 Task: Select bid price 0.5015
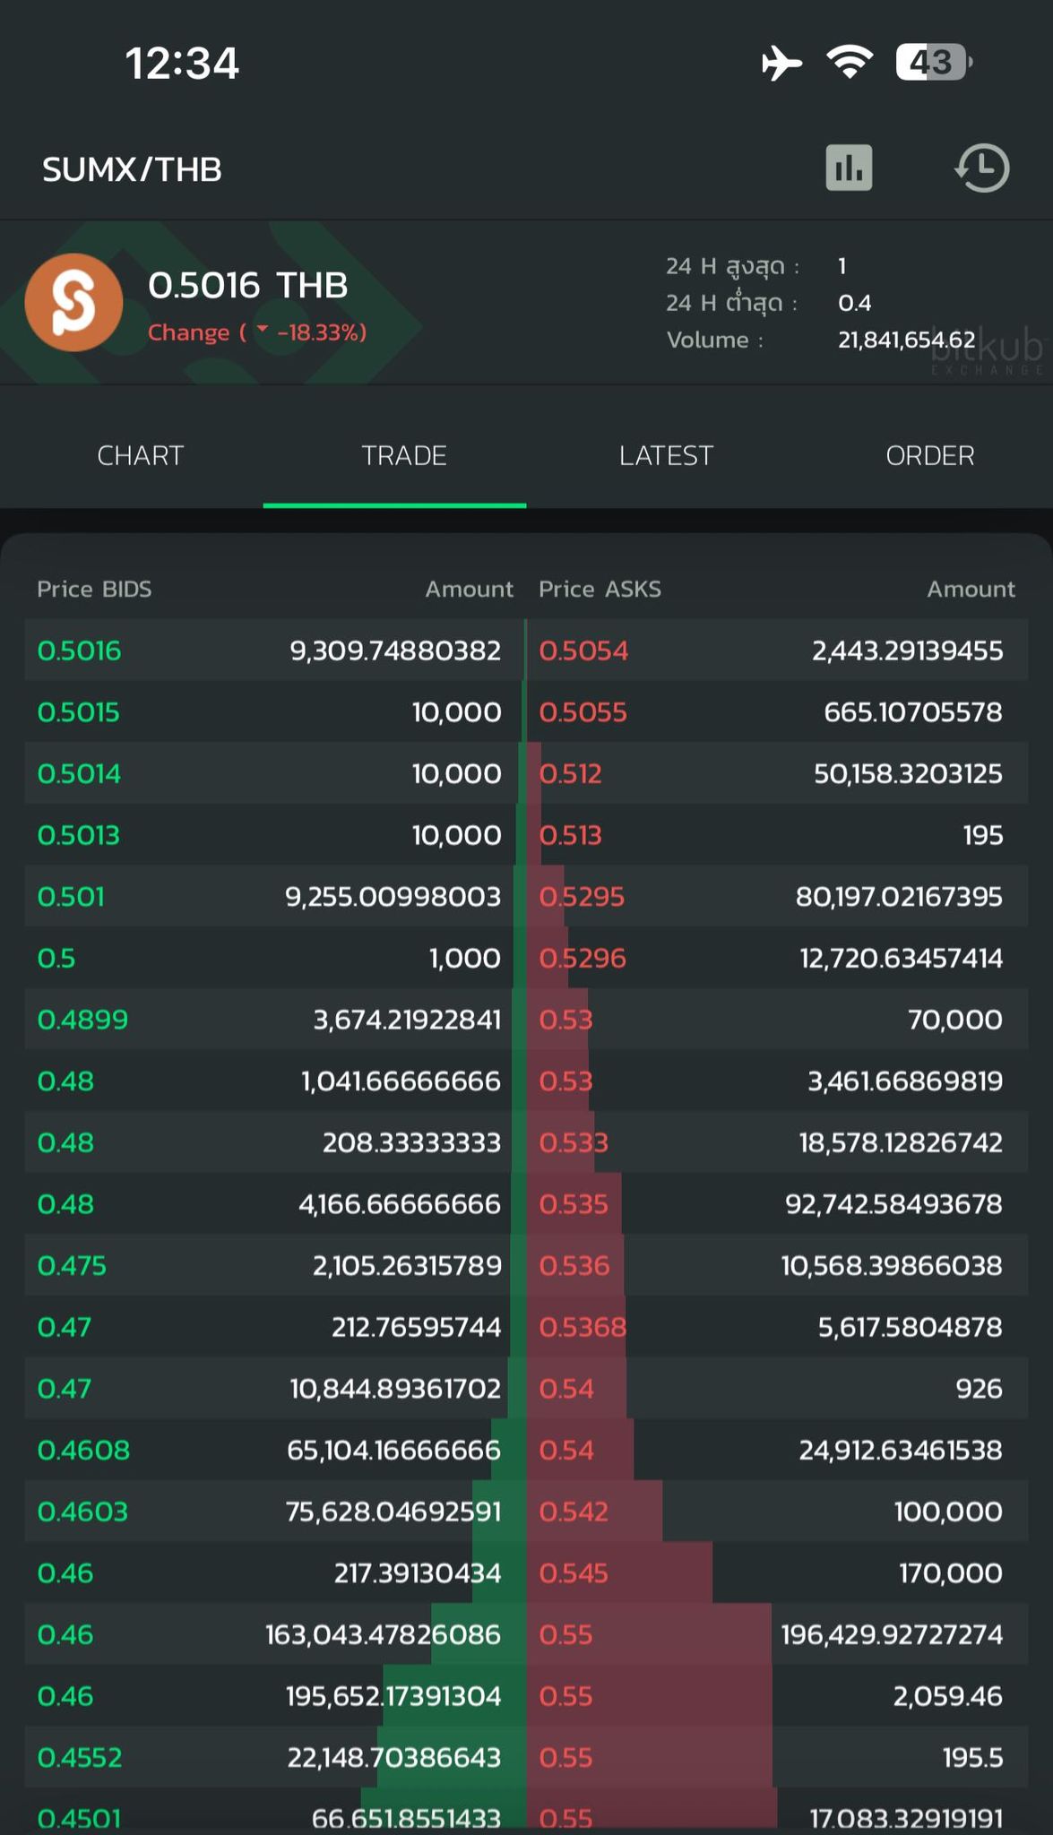click(x=78, y=712)
